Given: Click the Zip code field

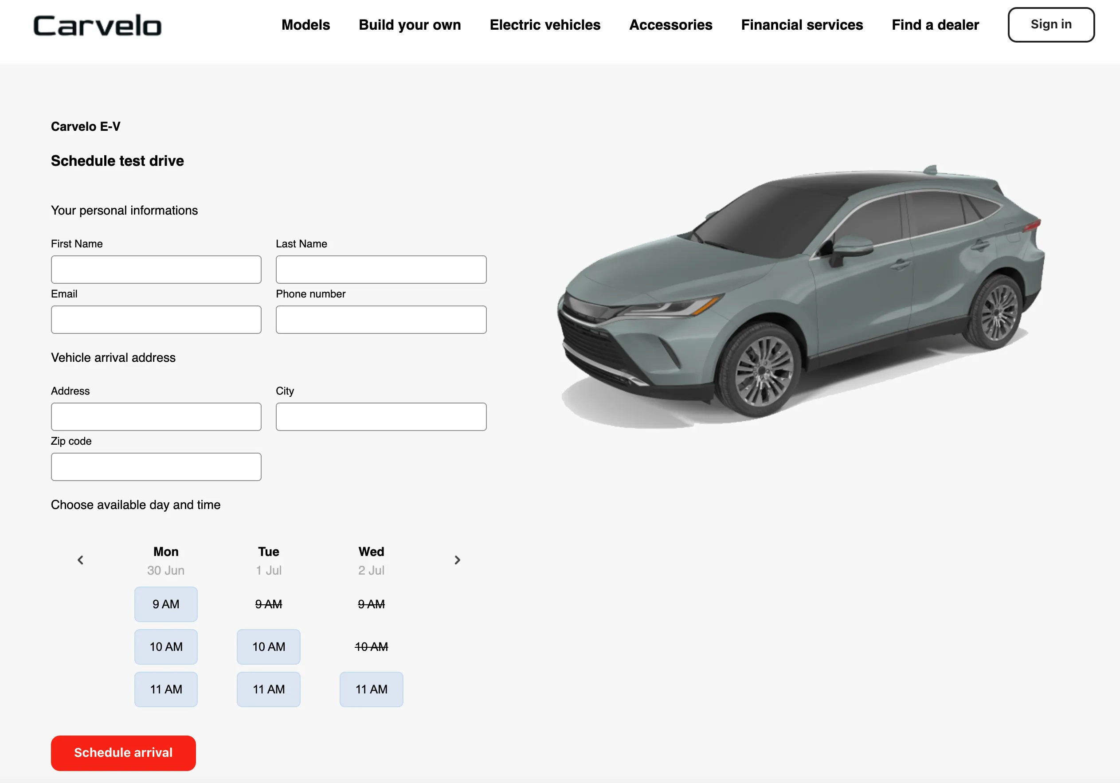Looking at the screenshot, I should point(156,467).
